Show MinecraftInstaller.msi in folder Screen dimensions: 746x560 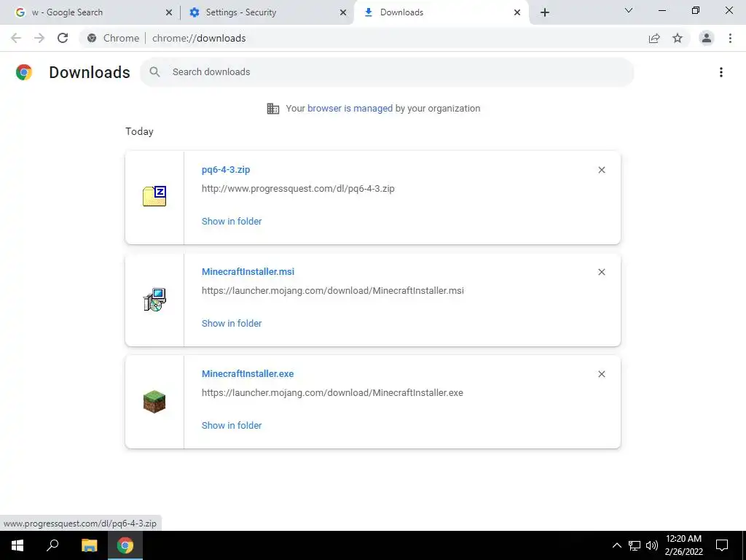[232, 323]
